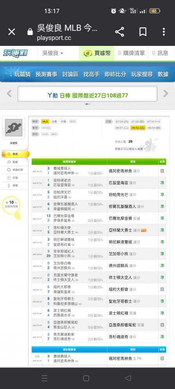The image size is (175, 389).
Task: Open the 預測賽事 navigation menu item
Action: (46, 74)
